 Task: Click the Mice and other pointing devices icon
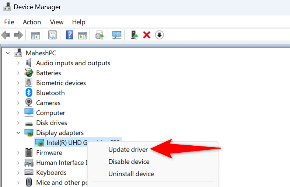[29, 182]
